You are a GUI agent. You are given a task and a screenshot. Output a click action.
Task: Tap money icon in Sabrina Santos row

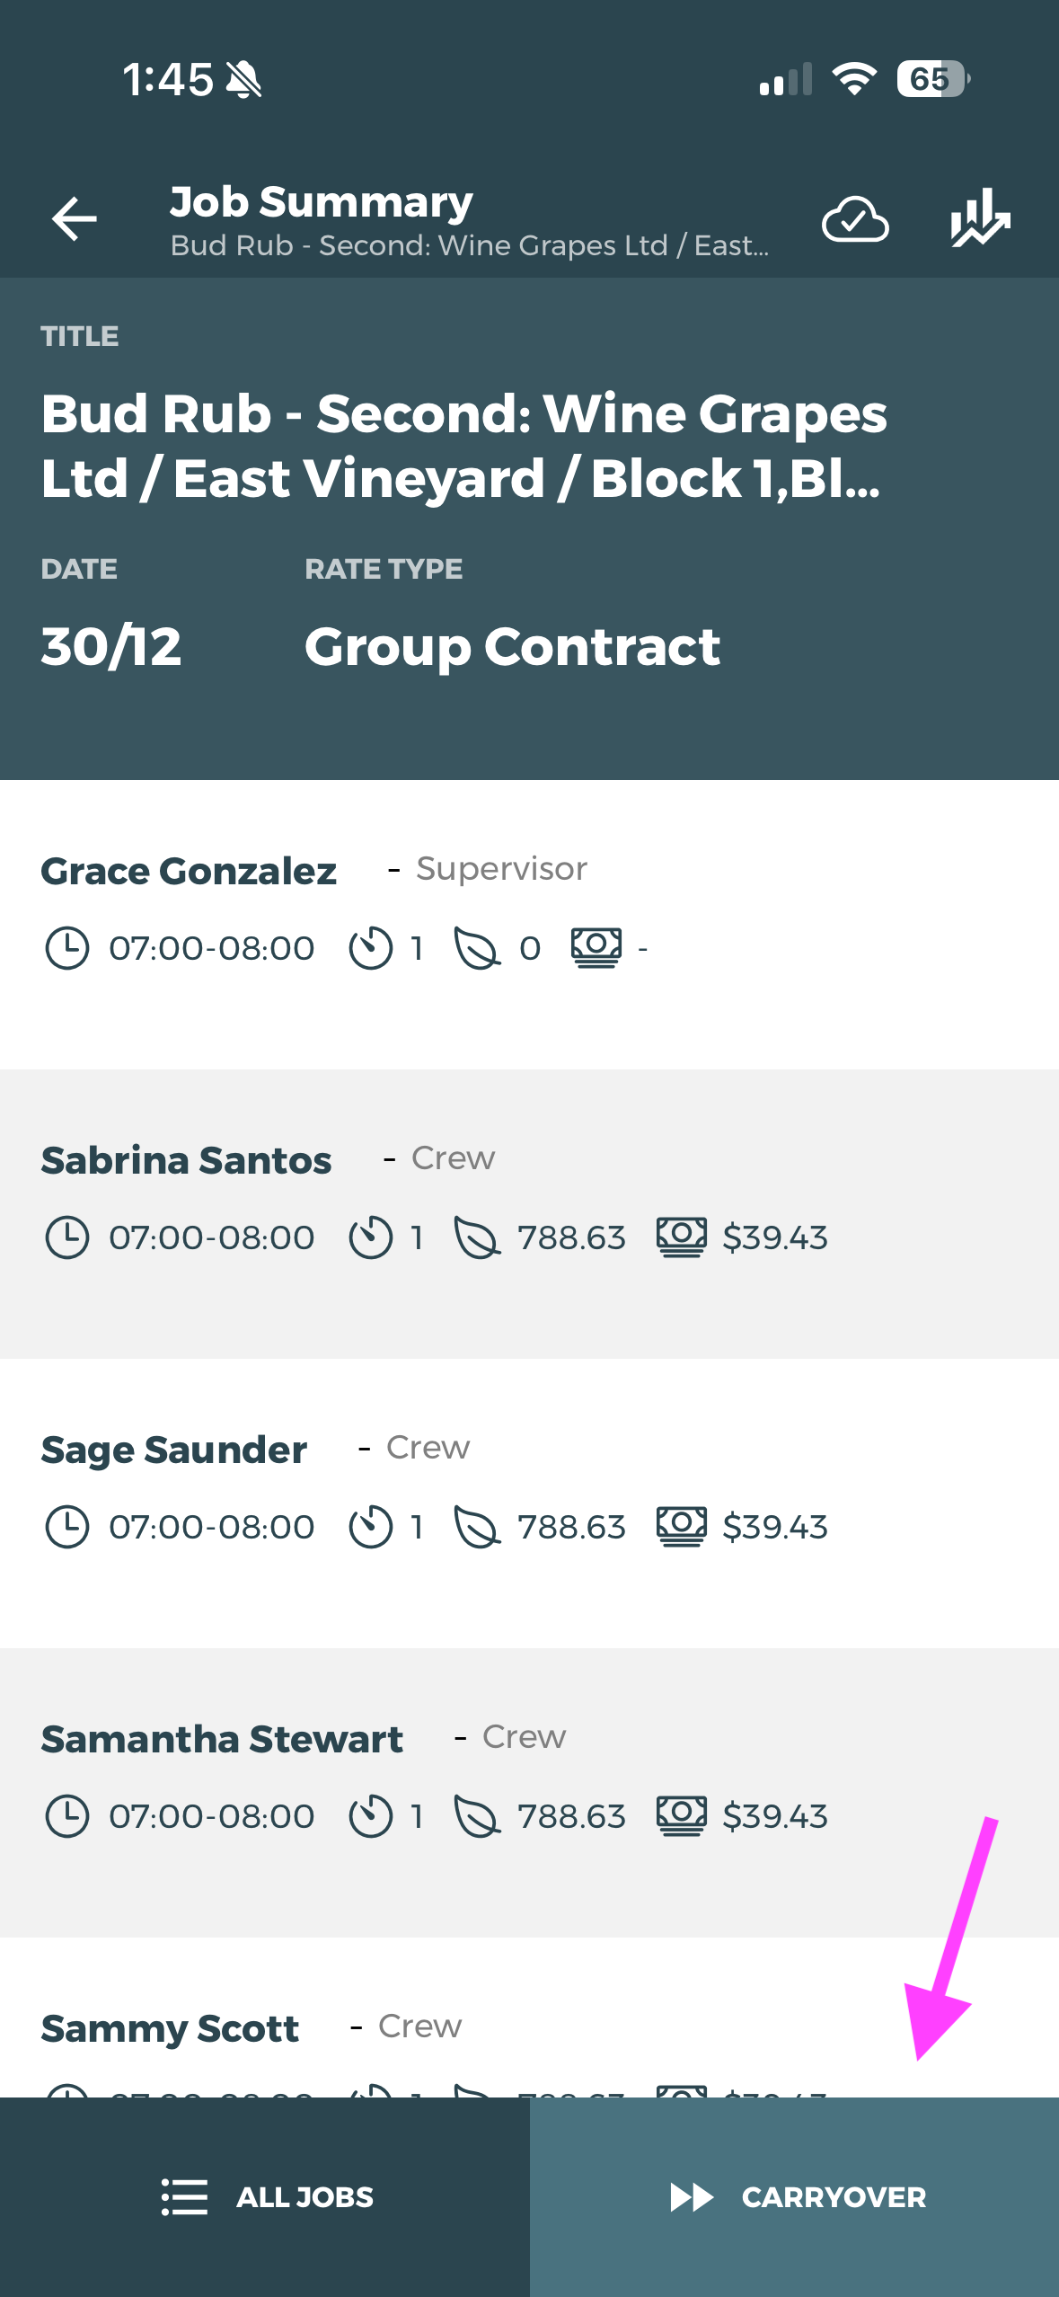682,1237
